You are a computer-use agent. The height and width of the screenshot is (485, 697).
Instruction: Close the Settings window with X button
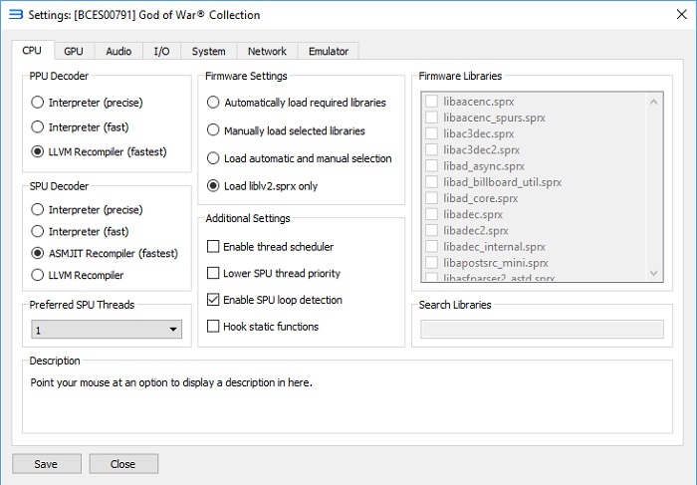[673, 15]
